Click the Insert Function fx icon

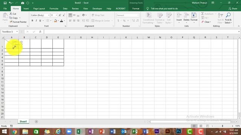click(x=40, y=31)
